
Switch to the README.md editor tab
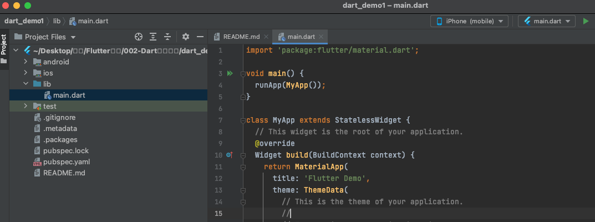pos(241,37)
